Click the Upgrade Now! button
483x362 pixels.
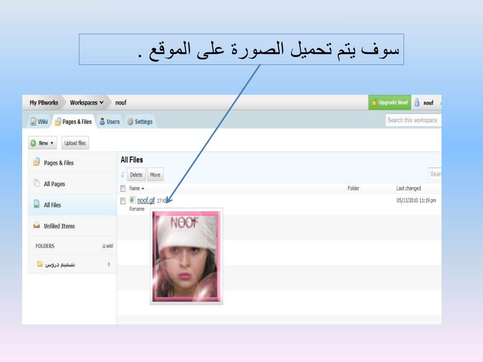tap(390, 102)
